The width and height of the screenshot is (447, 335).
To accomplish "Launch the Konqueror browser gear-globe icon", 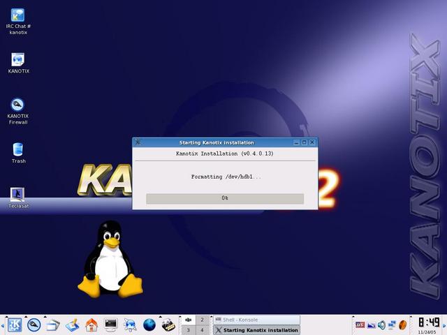I will pos(130,325).
